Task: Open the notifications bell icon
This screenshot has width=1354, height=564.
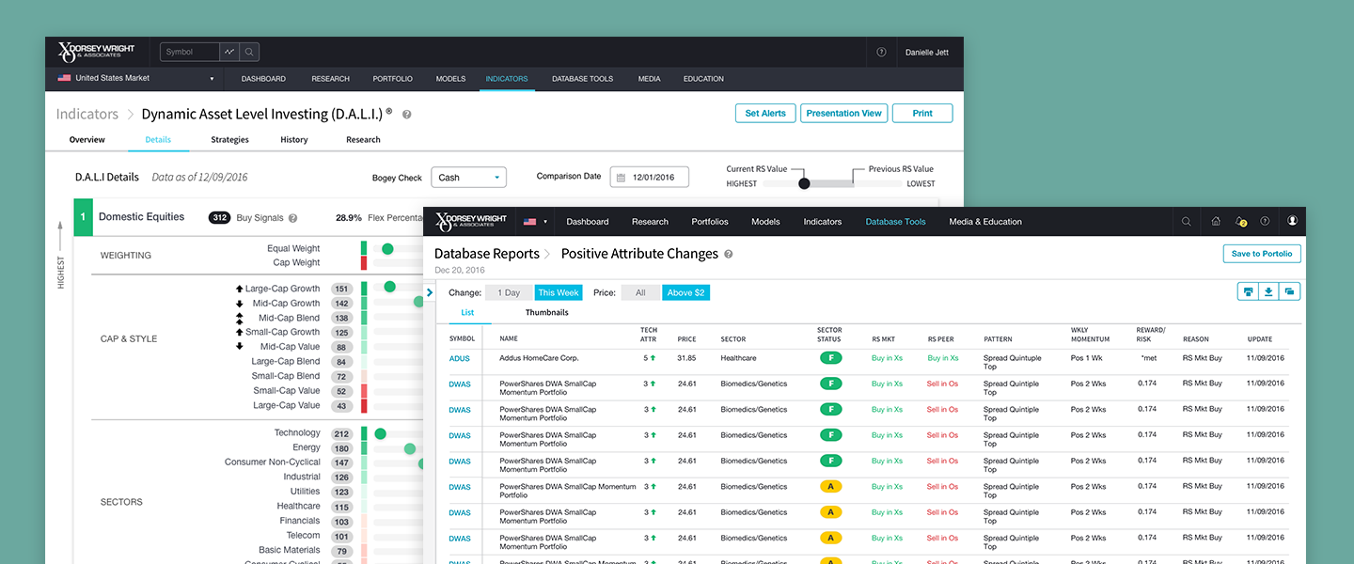Action: click(x=1241, y=222)
